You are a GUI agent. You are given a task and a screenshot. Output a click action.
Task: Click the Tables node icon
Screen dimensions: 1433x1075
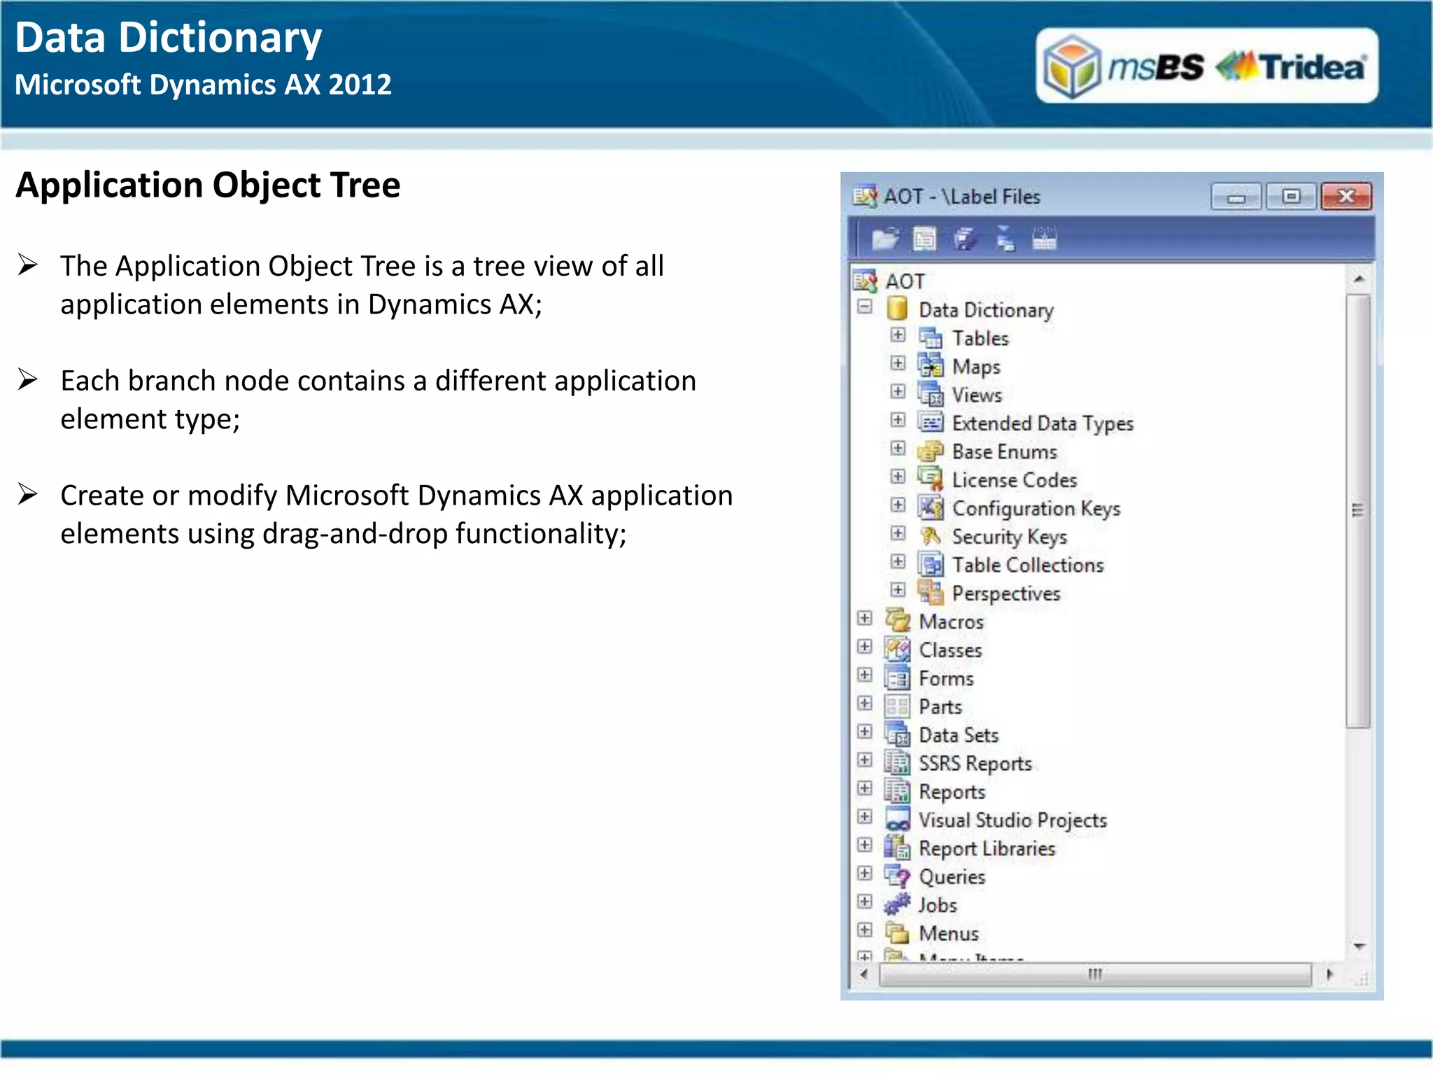tap(931, 337)
